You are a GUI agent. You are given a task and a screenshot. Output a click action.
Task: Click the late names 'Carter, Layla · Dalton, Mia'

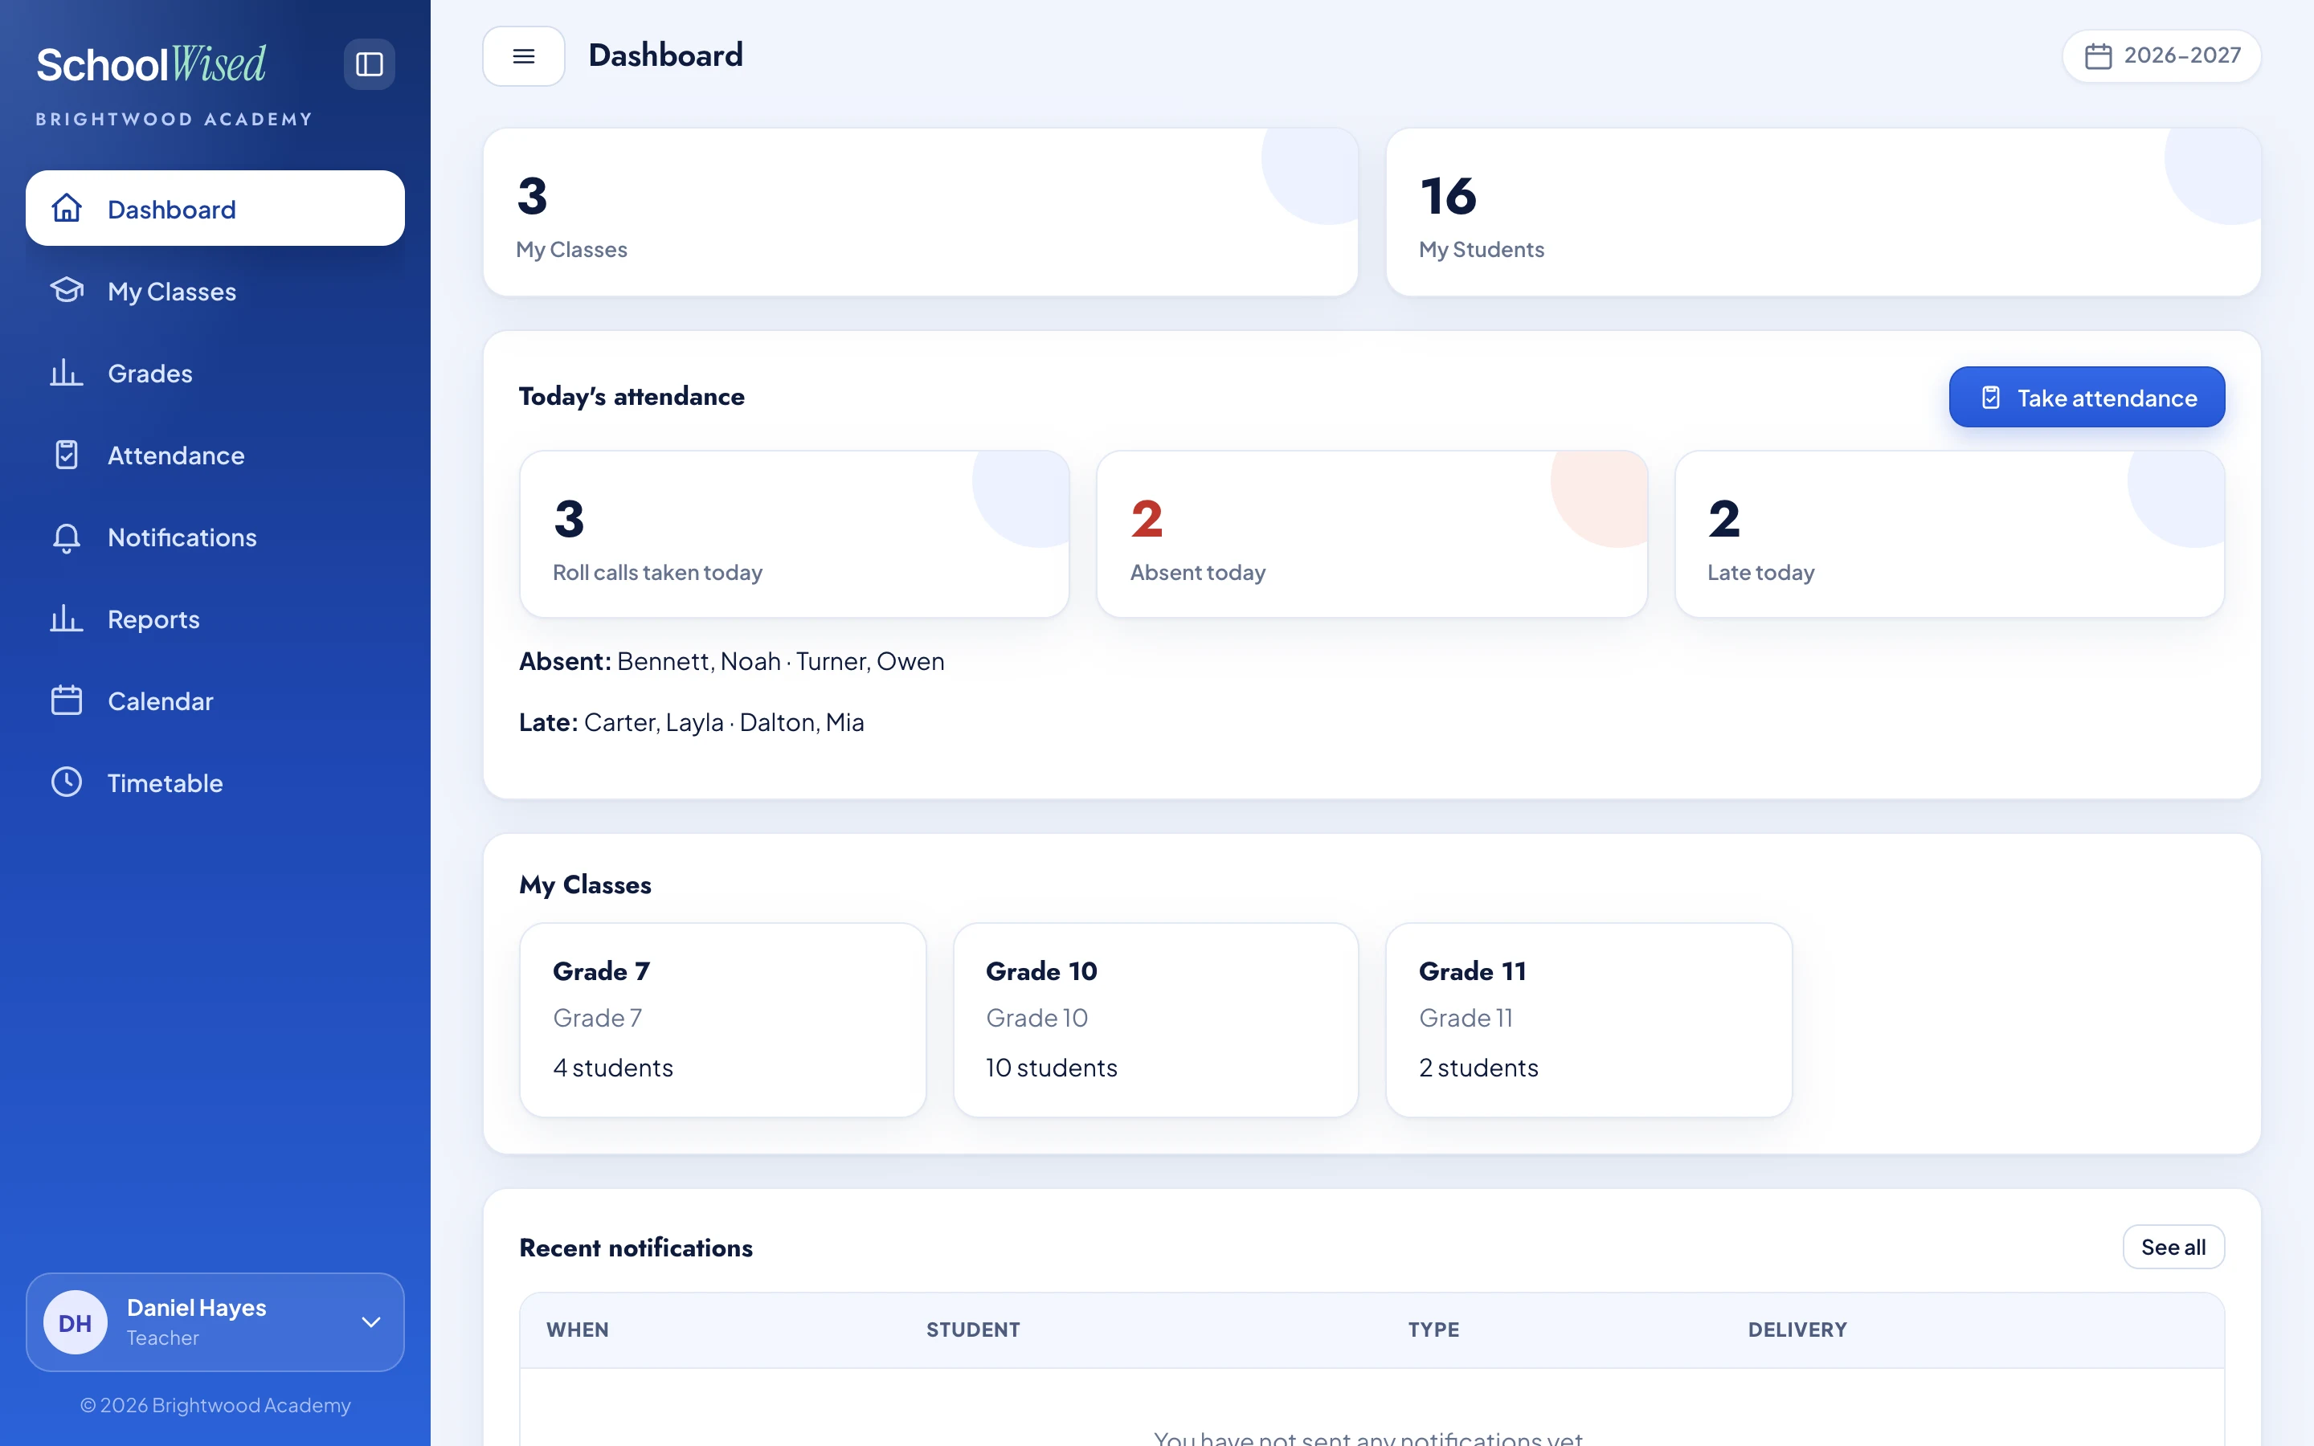point(724,722)
